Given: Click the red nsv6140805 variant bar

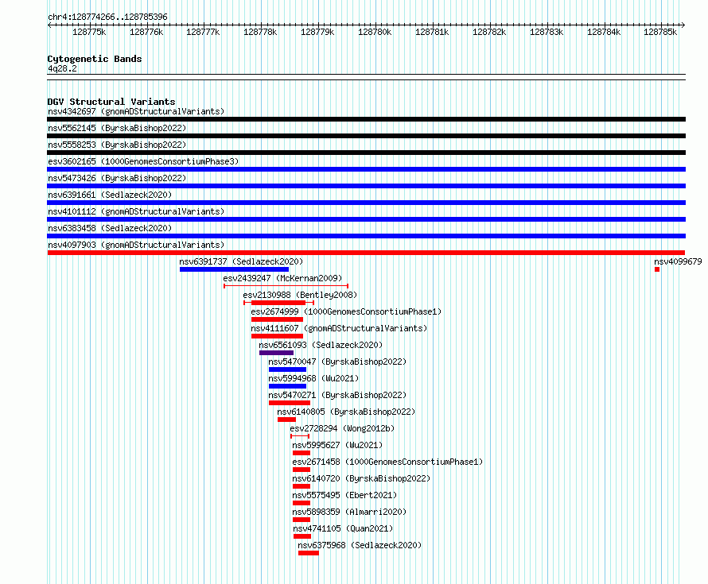Looking at the screenshot, I should 286,420.
